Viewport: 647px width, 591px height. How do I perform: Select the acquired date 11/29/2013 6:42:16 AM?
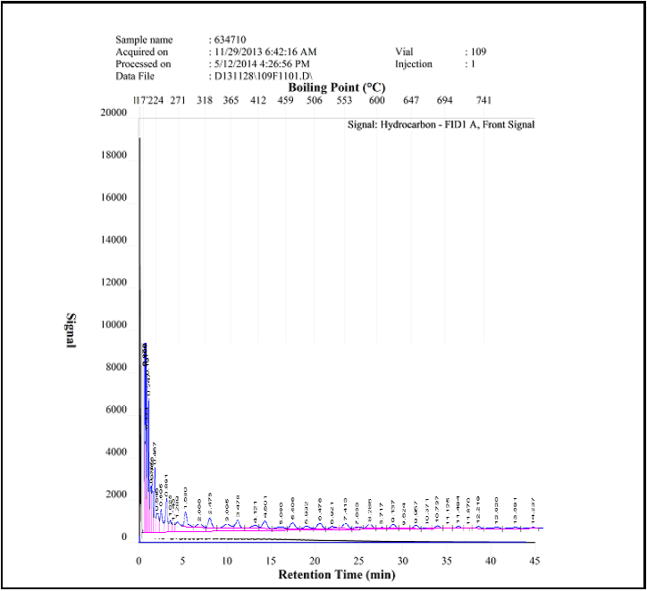[x=265, y=52]
